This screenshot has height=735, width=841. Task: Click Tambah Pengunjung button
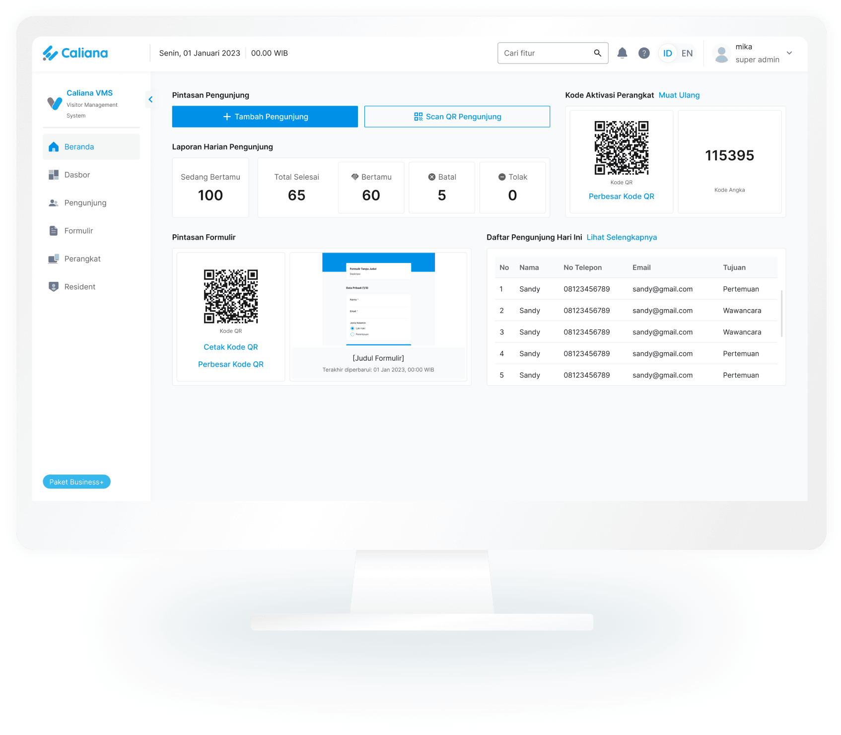(x=265, y=117)
